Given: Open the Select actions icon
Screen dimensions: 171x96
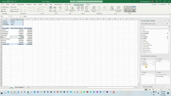Looking at the screenshot, I should 82,9.
